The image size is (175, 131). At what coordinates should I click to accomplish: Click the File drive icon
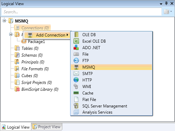(76, 54)
